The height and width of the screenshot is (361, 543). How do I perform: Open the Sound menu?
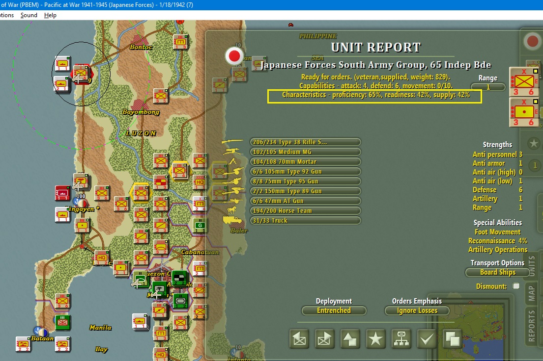[29, 15]
